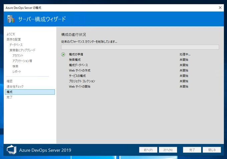Click 未開始 status next to 検索構成
Viewport: 227px width, 159px height.
coord(184,60)
